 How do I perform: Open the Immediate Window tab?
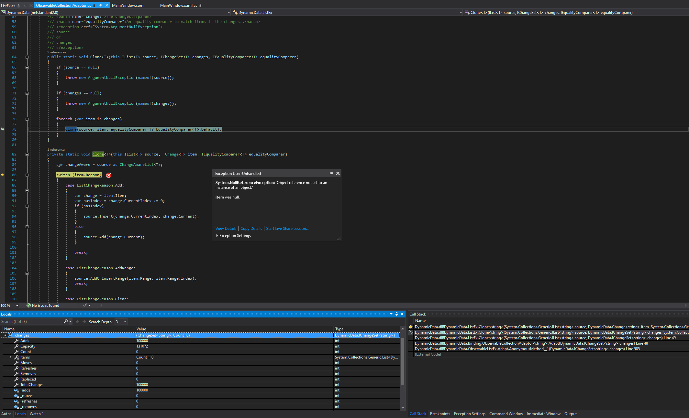pyautogui.click(x=543, y=414)
